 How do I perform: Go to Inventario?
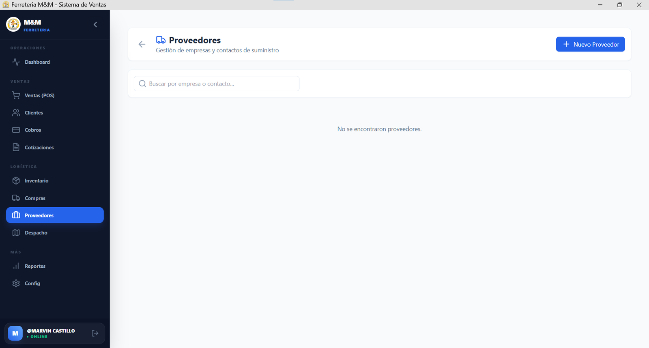[55, 180]
